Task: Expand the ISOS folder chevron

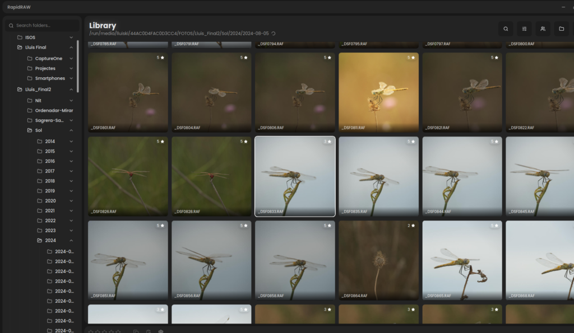Action: [71, 37]
